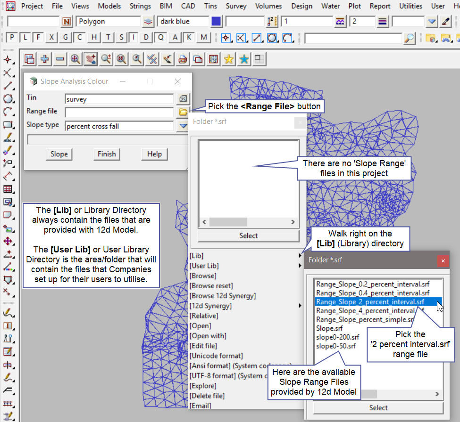Select the pan hand tool in view toolbar
The height and width of the screenshot is (422, 460).
click(91, 59)
